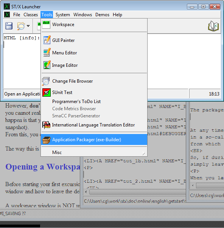Open the Classes menu
The width and height of the screenshot is (224, 228).
pos(31,15)
